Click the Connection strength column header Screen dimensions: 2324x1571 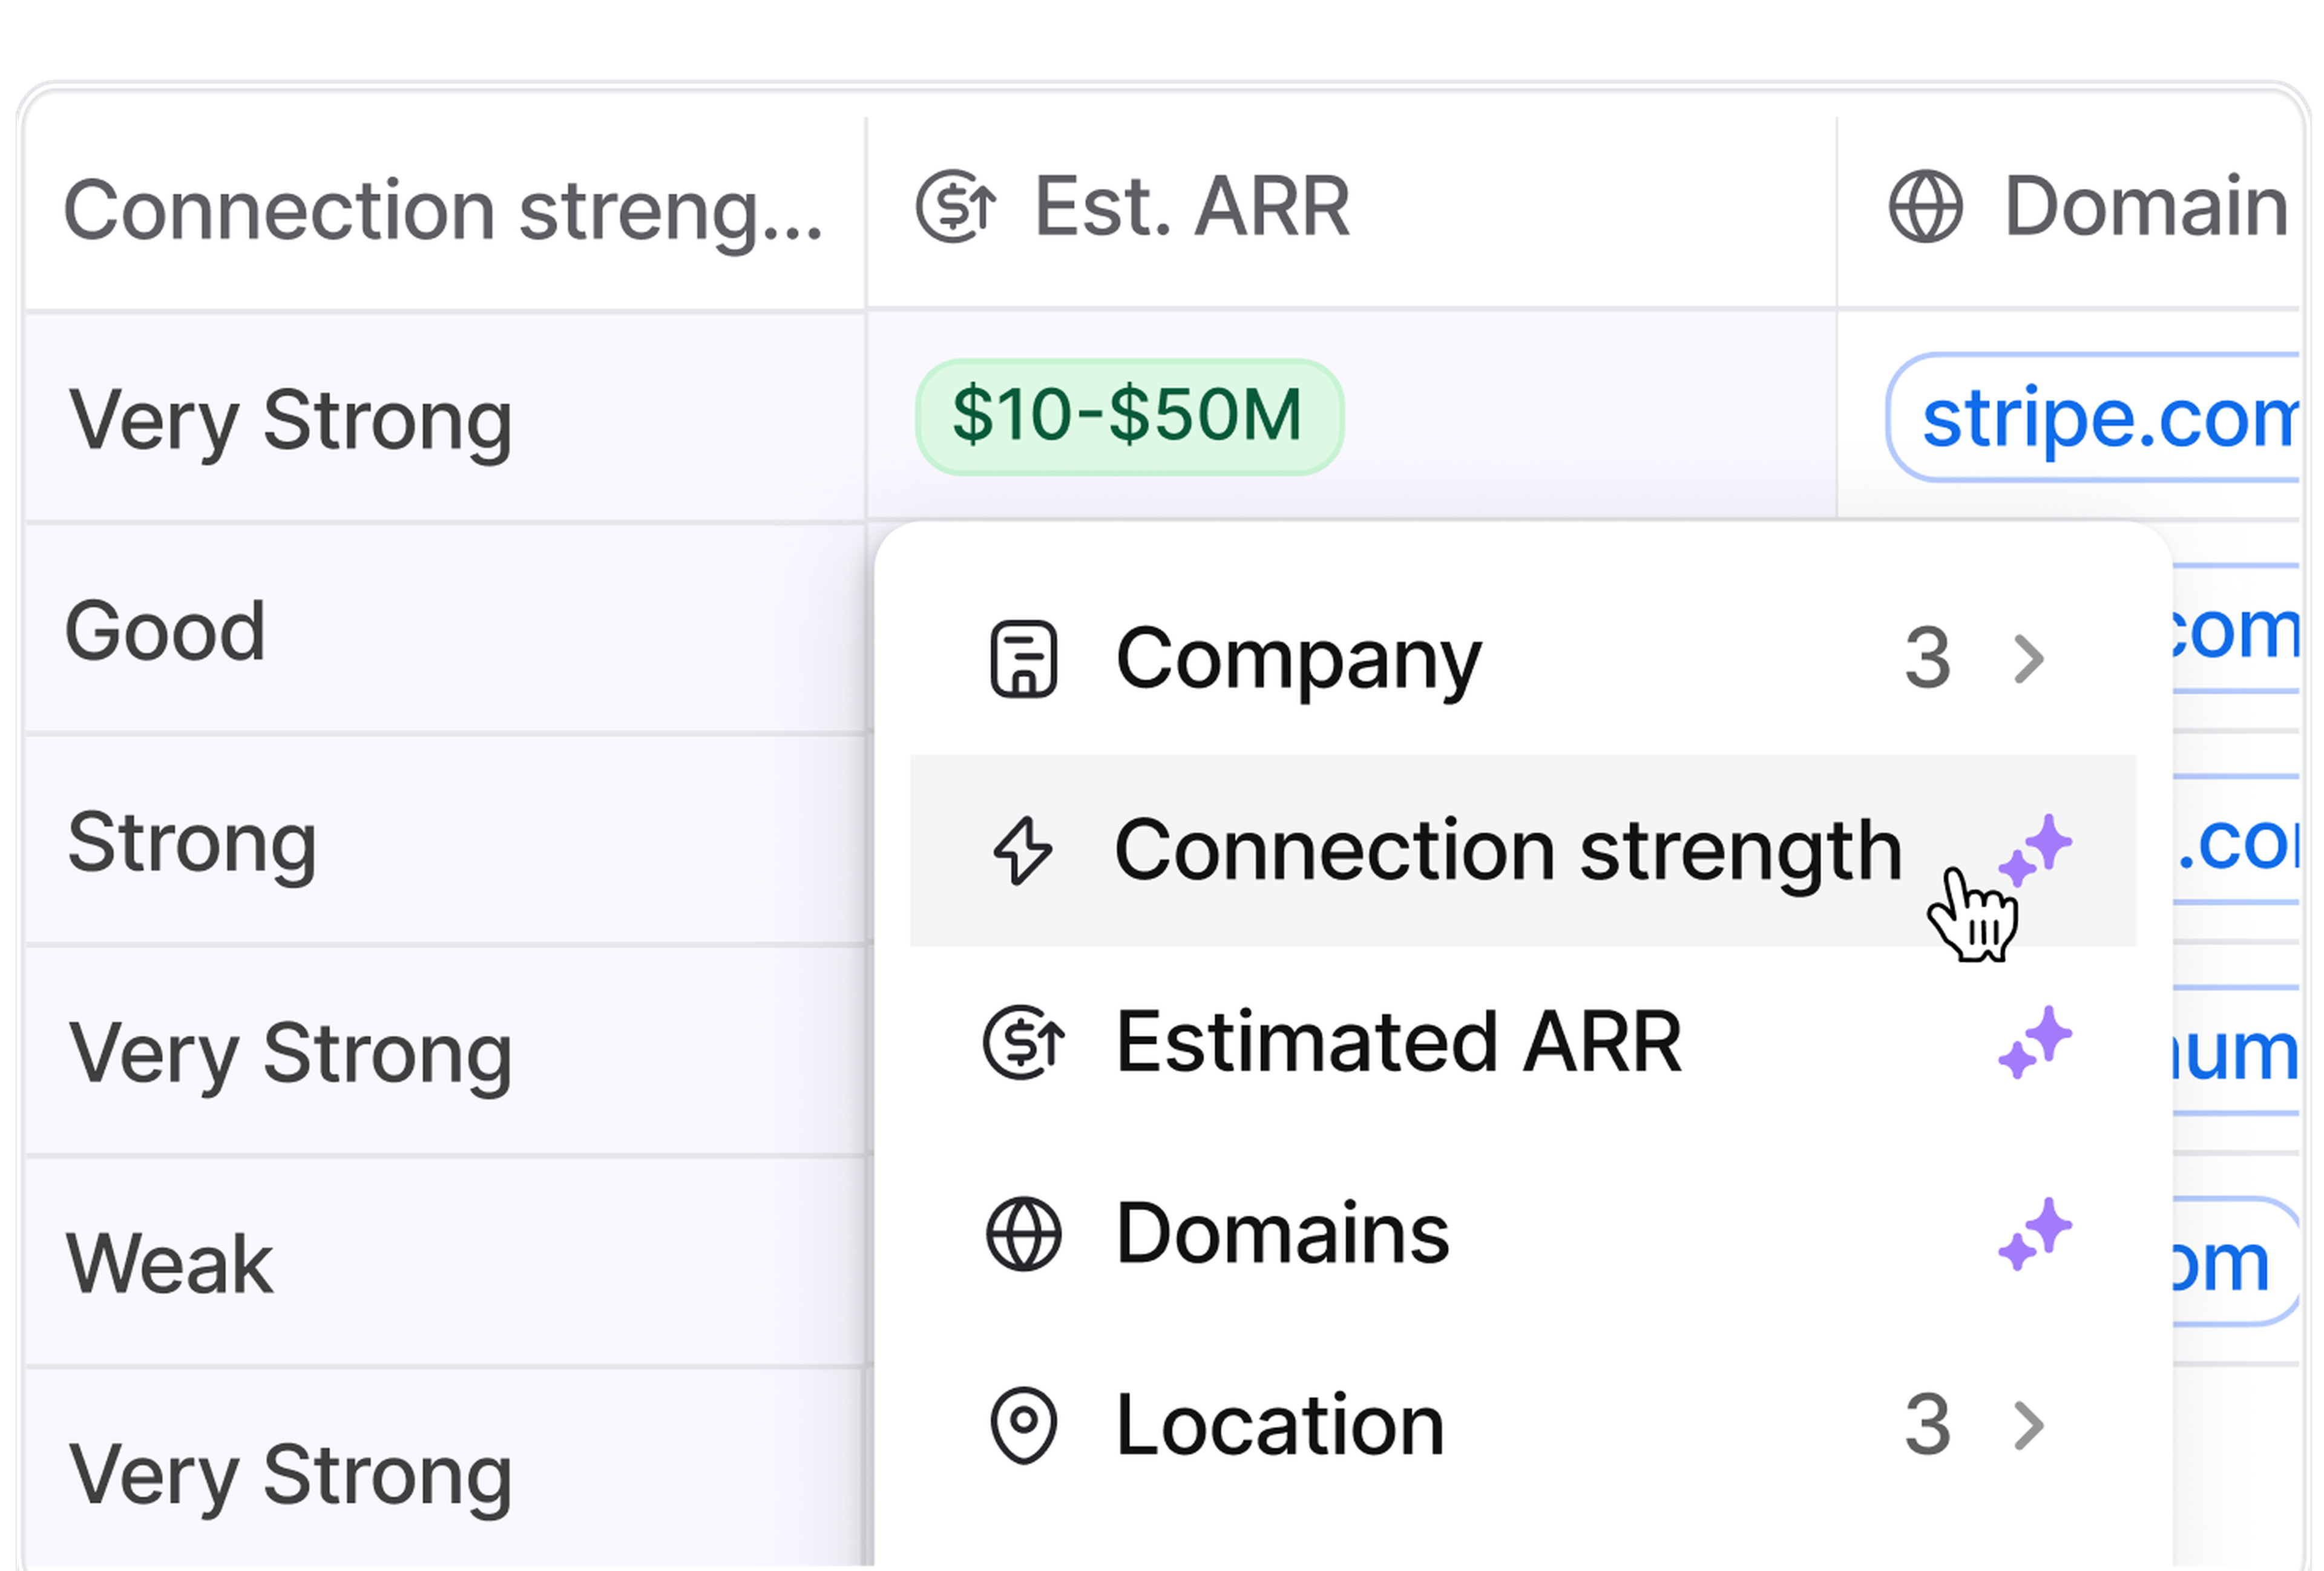pyautogui.click(x=443, y=210)
